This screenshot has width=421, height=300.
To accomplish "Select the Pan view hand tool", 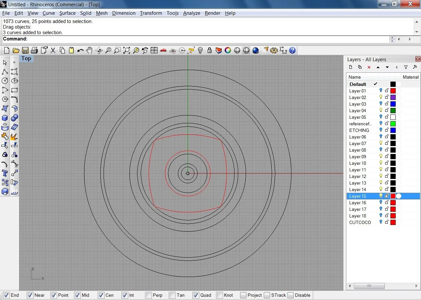I will pos(89,50).
